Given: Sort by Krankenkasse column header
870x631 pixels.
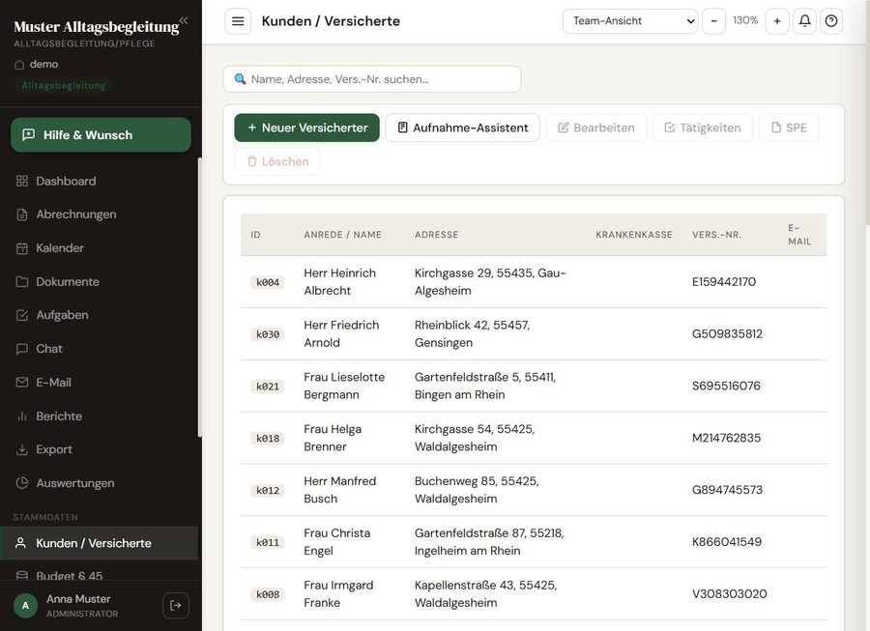Looking at the screenshot, I should click(633, 235).
